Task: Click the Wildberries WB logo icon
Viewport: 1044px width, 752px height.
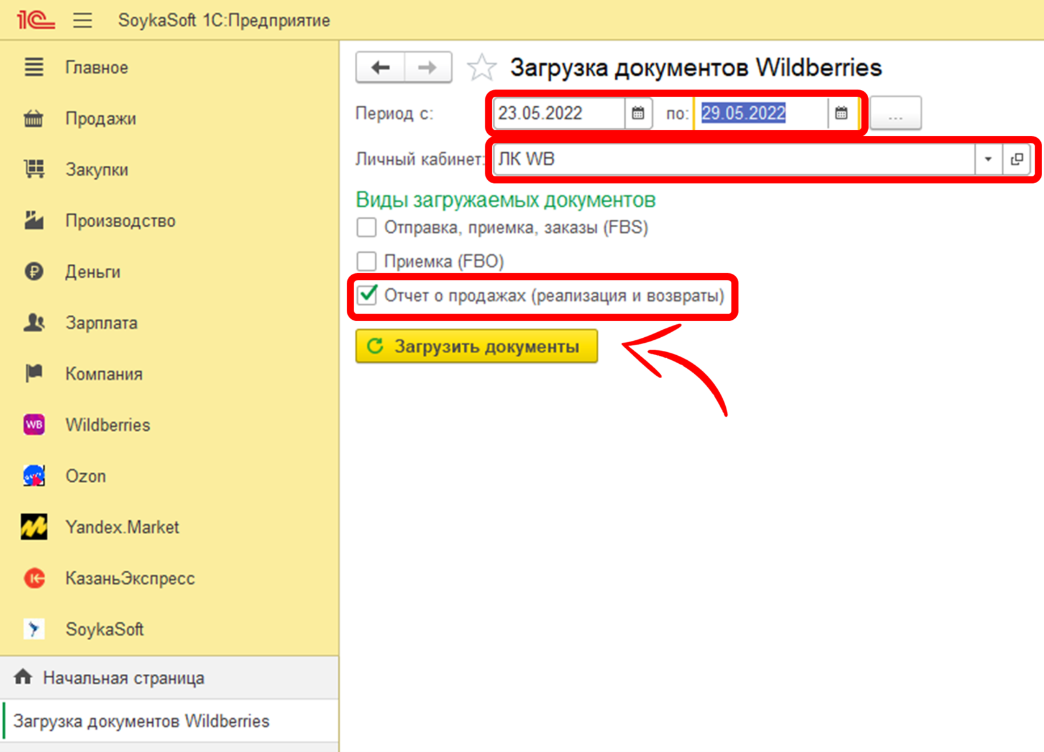Action: click(x=34, y=425)
